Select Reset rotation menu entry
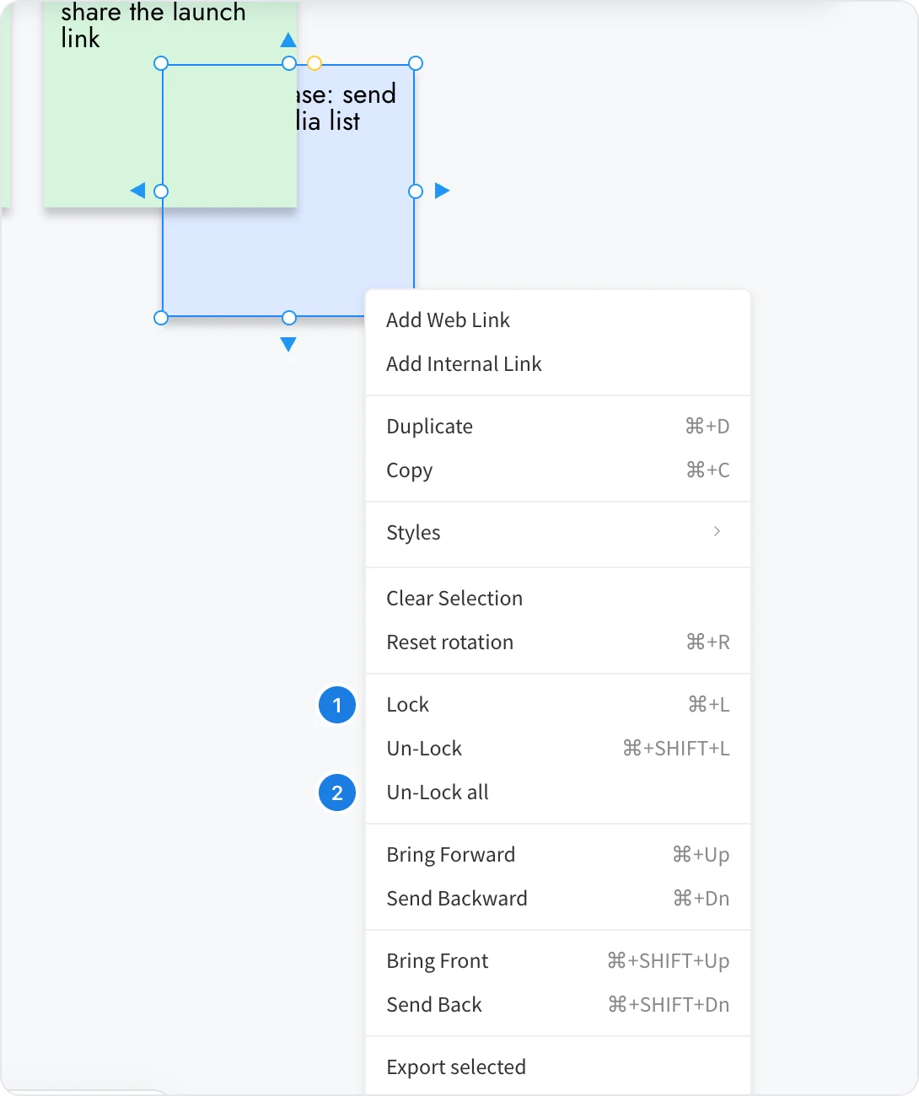 pos(557,642)
